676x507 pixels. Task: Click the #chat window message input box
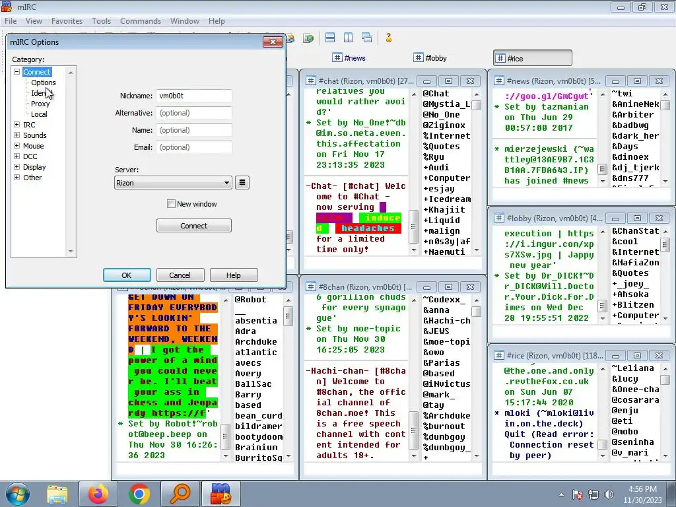(x=393, y=263)
